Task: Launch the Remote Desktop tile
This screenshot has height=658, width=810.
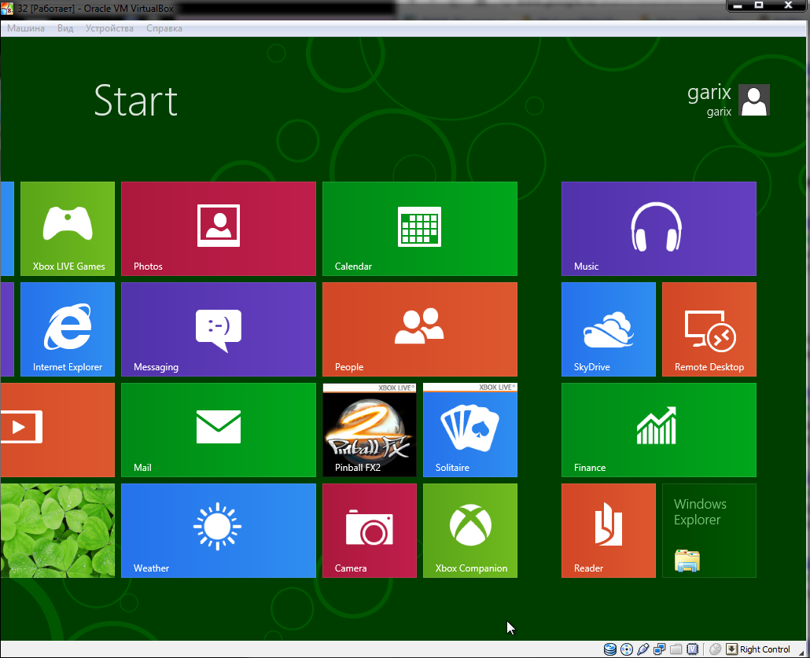Action: point(709,329)
